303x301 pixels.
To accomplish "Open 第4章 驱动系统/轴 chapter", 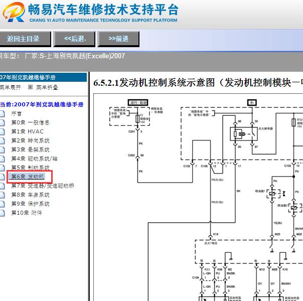I will [34, 159].
